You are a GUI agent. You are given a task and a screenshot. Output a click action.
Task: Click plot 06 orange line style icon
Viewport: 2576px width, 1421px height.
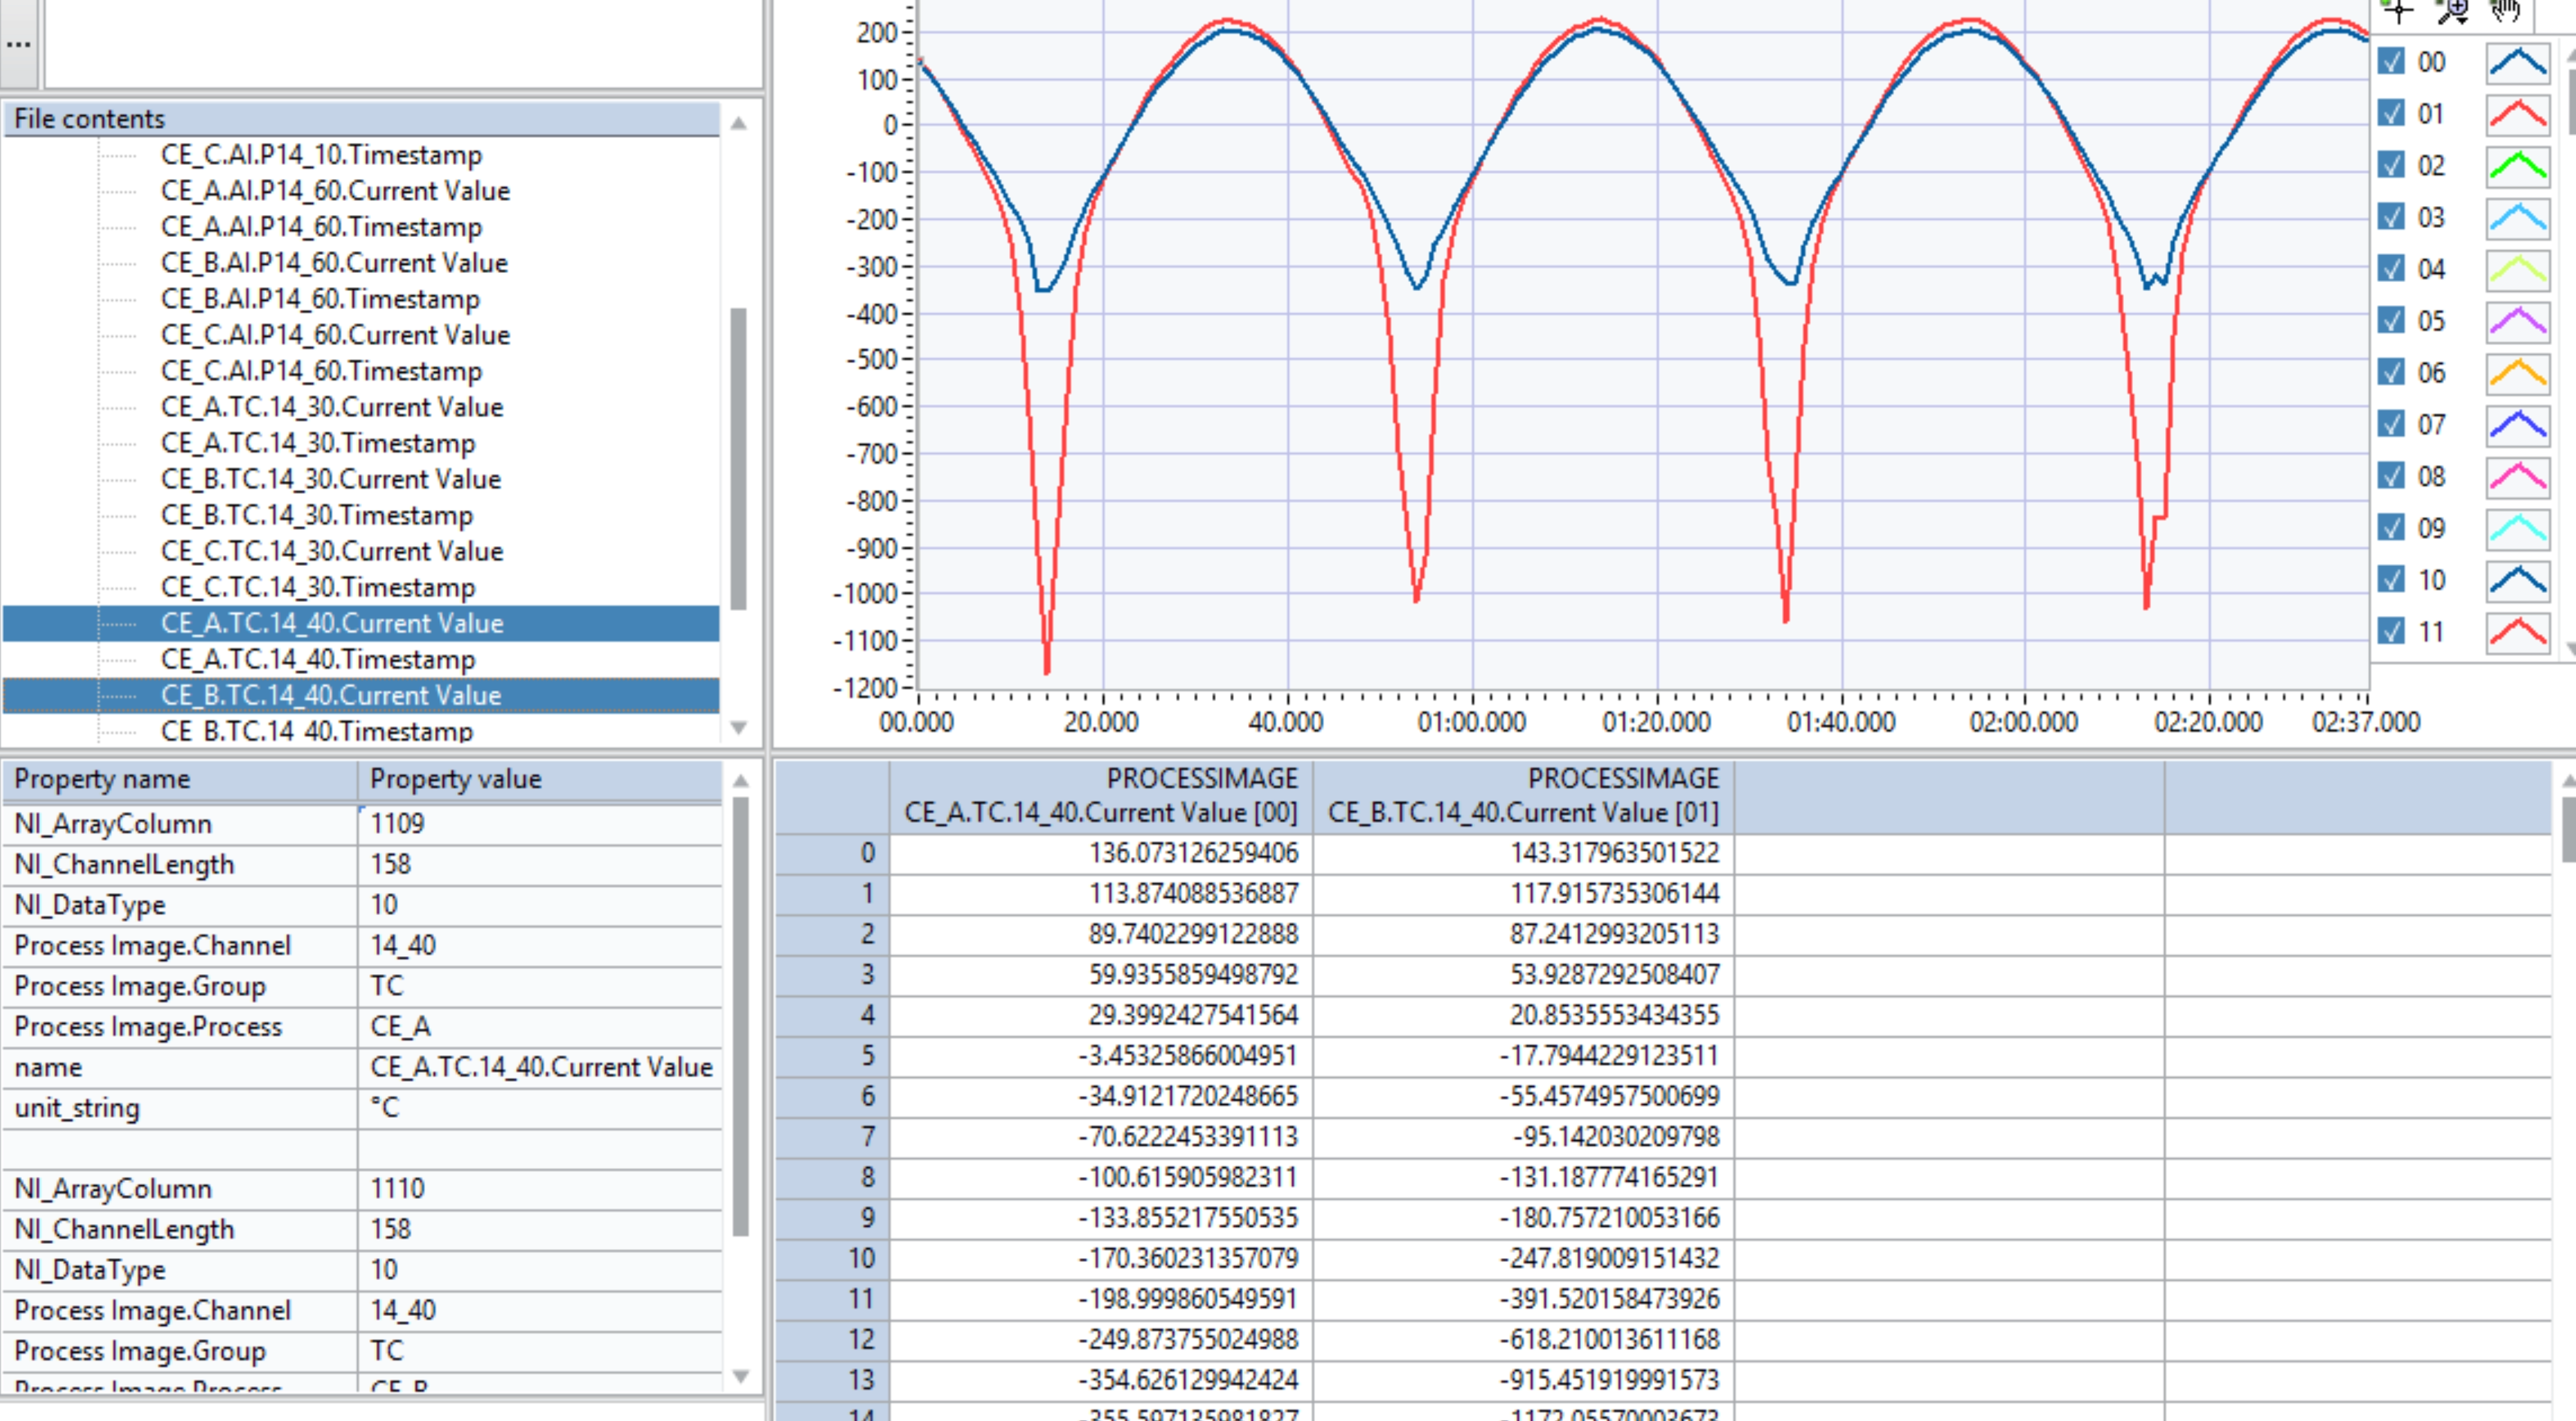pyautogui.click(x=2517, y=374)
